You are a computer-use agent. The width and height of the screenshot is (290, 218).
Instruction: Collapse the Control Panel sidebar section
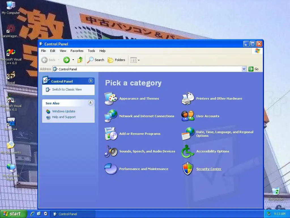(91, 81)
